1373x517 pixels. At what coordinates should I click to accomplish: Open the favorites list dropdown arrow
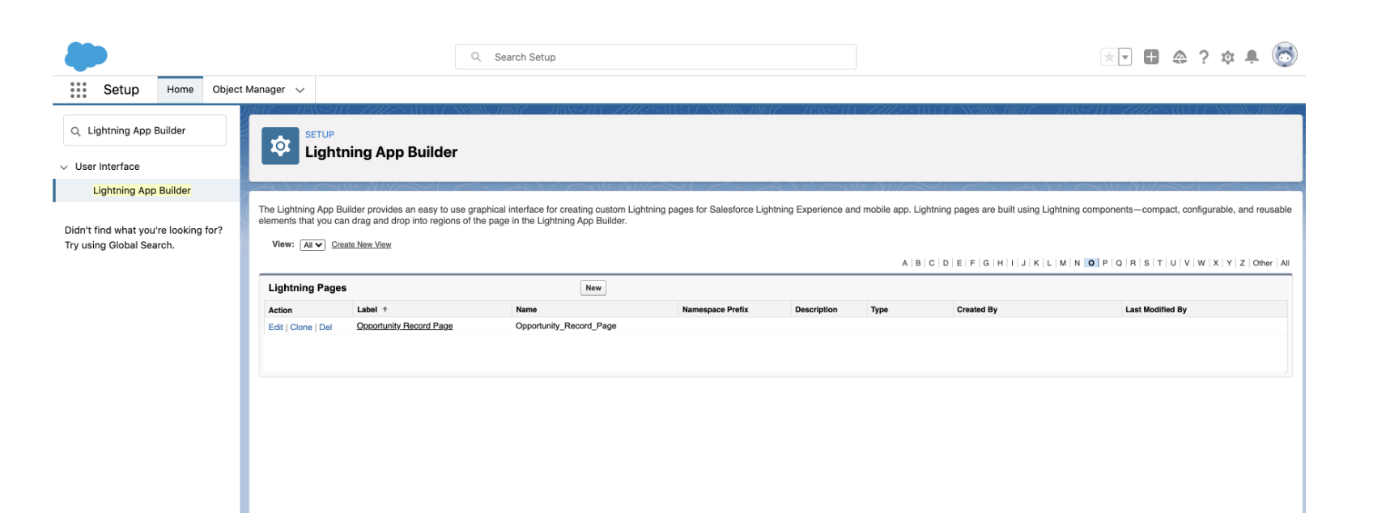[1124, 57]
